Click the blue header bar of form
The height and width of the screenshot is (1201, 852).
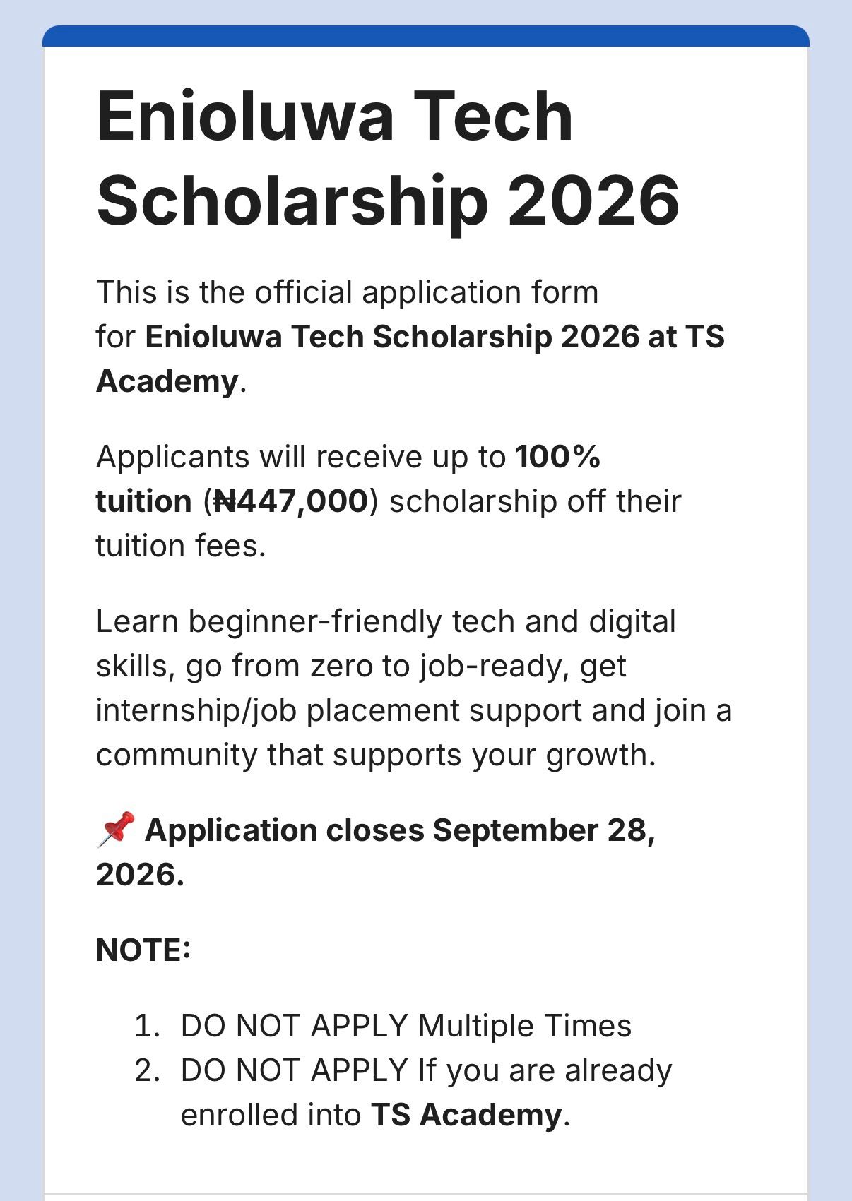coord(426,36)
